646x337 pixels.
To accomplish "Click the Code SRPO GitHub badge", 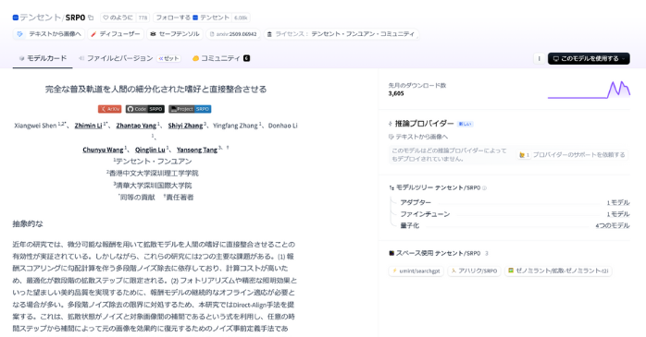I will (x=145, y=109).
